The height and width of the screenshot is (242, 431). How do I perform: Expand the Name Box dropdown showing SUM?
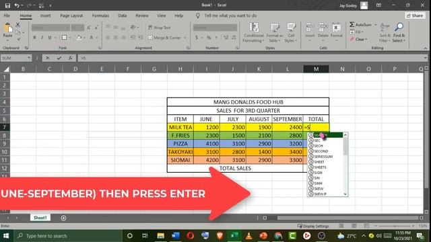[29, 58]
